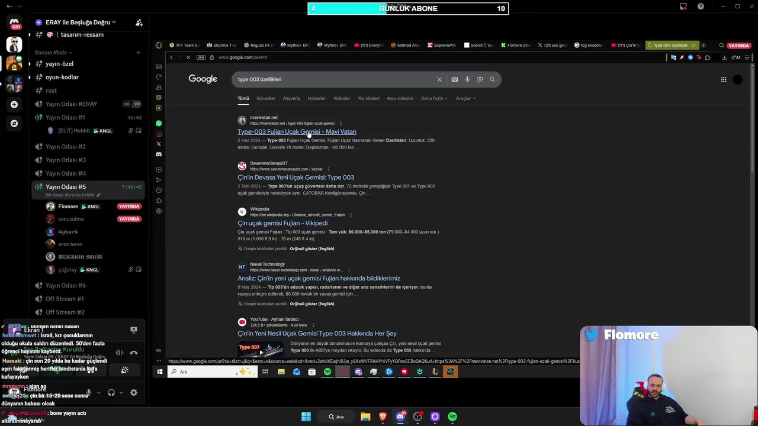Viewport: 758px width, 426px height.
Task: Open the YouTube Type 003 Hakkında Her Şey result
Action: 317,333
